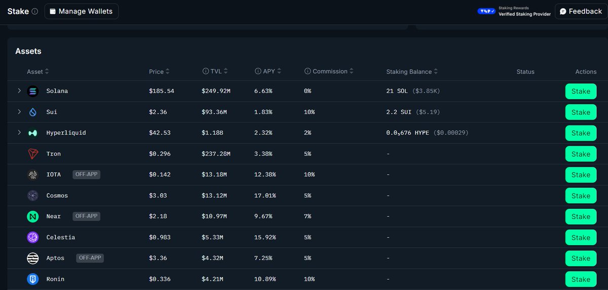Click the Tron logo icon

(x=32, y=154)
